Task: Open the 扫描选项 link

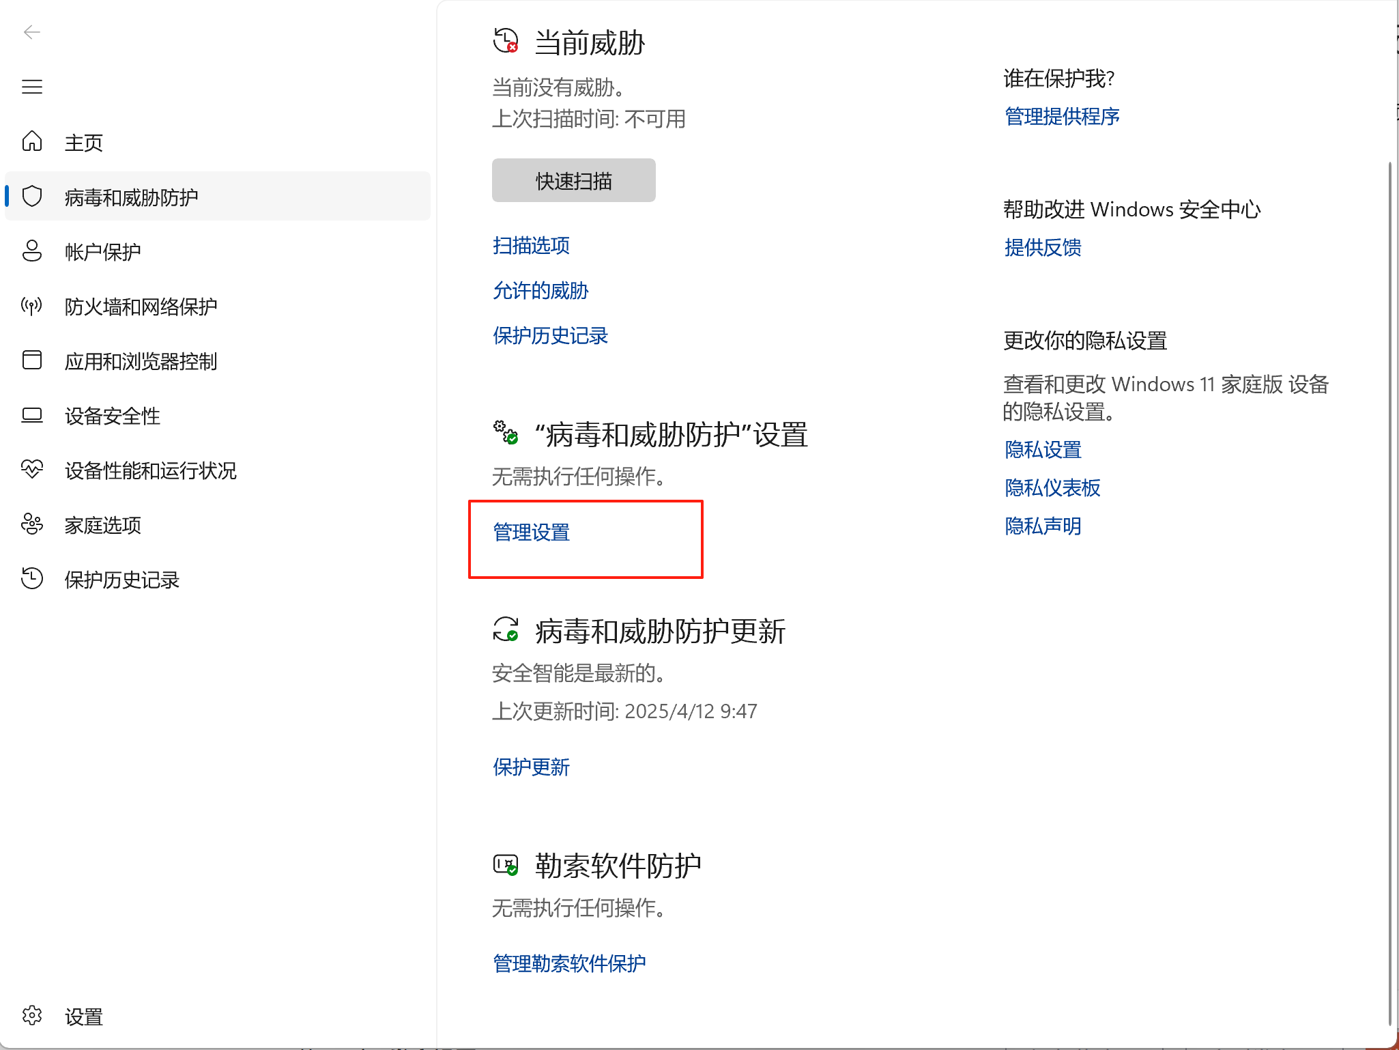Action: (532, 245)
